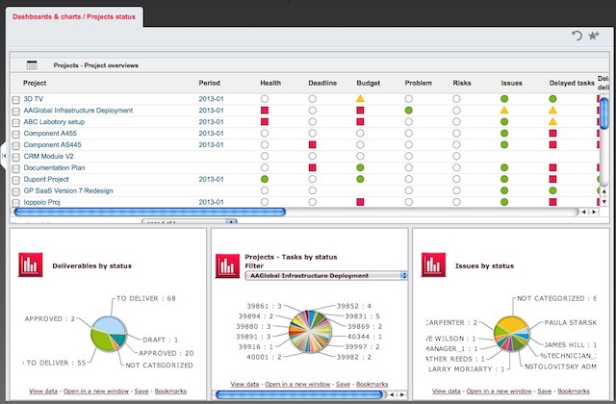Open the Issues by status chart icon
Image resolution: width=616 pixels, height=404 pixels.
[433, 265]
